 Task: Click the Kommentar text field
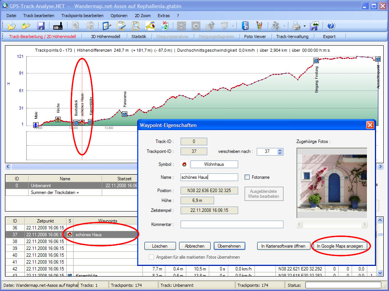(x=232, y=224)
